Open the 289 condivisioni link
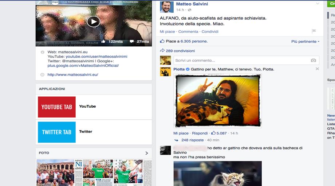 (180, 51)
